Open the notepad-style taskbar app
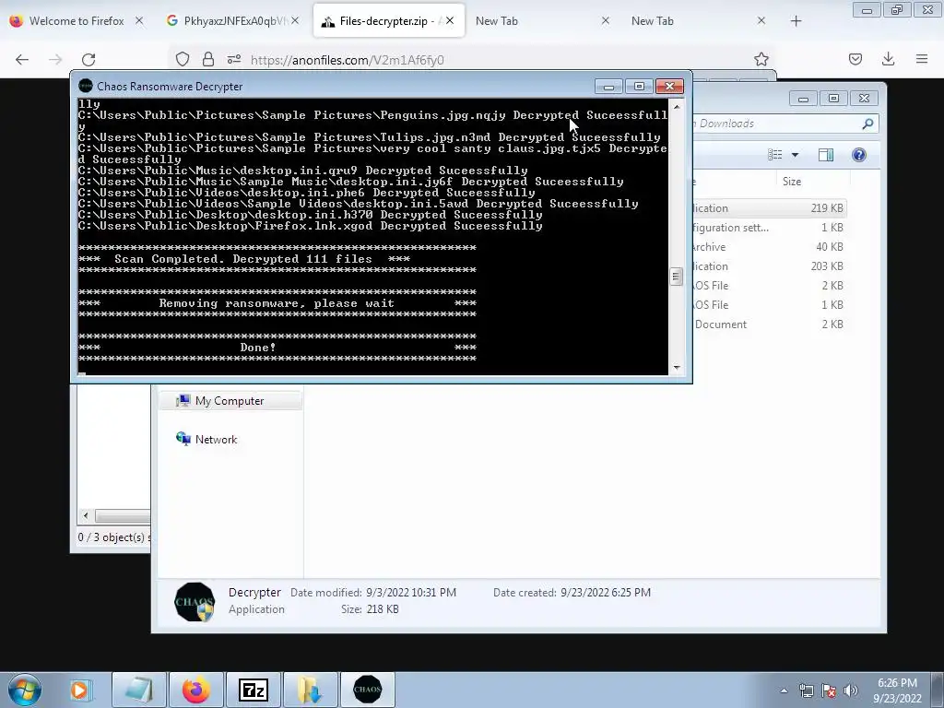 click(139, 690)
